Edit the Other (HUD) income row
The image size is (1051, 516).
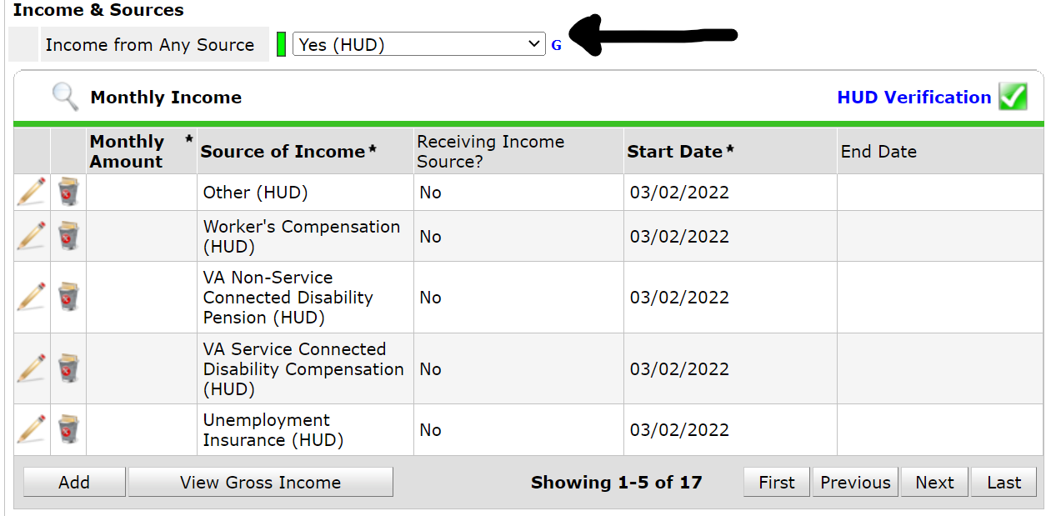(31, 192)
